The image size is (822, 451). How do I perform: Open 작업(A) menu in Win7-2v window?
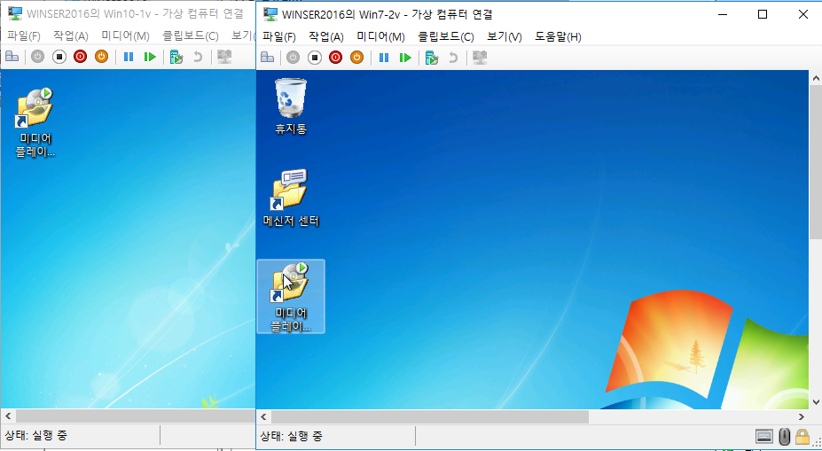pos(326,36)
